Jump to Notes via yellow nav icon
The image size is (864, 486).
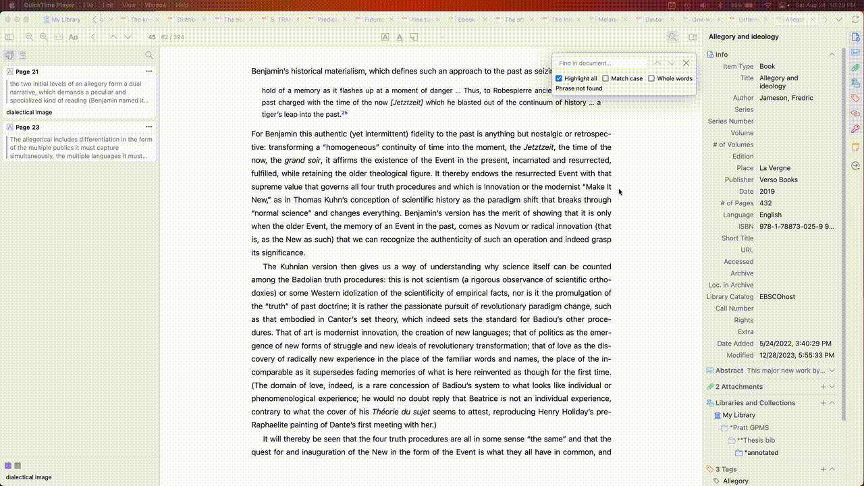855,147
